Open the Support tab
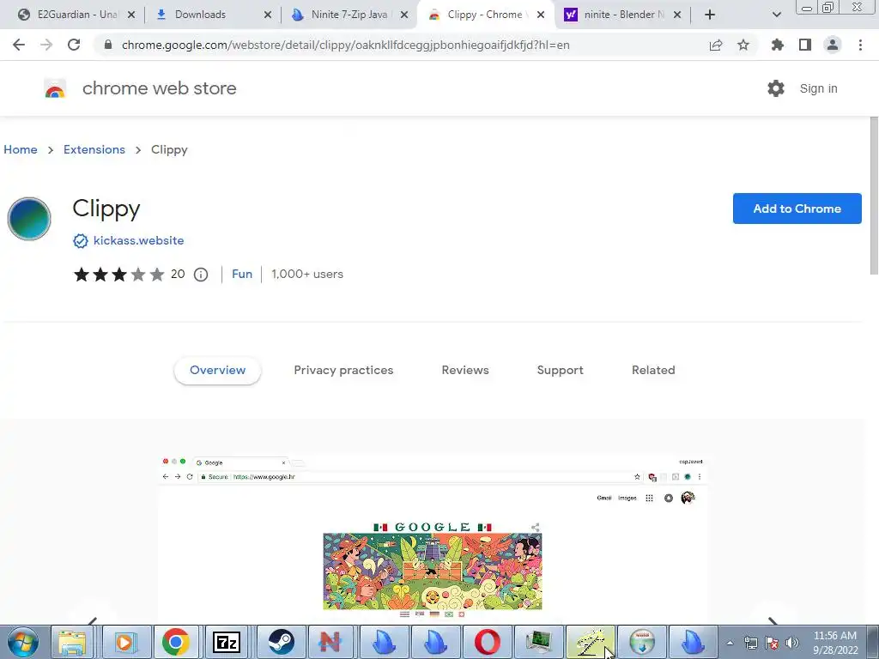Viewport: 879px width, 659px height. coord(560,371)
